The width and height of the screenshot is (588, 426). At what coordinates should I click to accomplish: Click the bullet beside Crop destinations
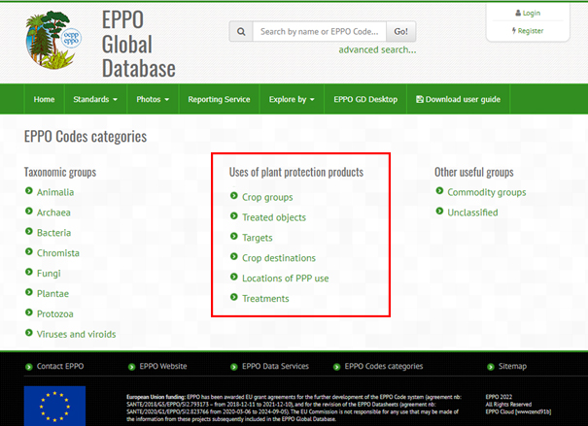pyautogui.click(x=234, y=256)
